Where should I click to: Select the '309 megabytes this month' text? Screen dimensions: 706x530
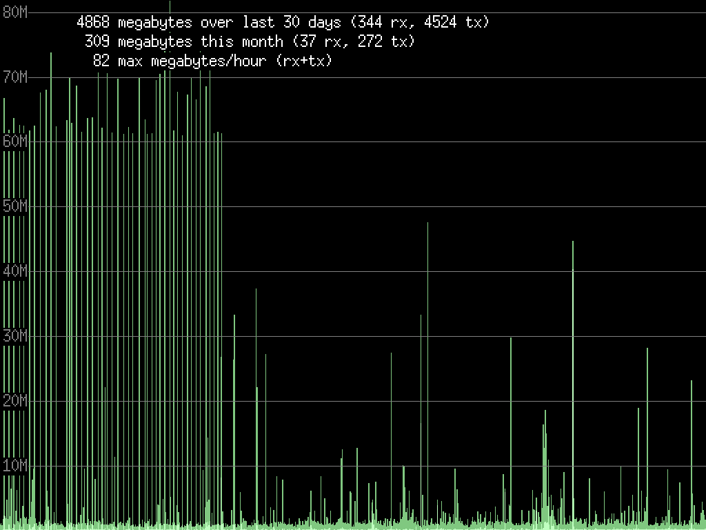click(183, 41)
